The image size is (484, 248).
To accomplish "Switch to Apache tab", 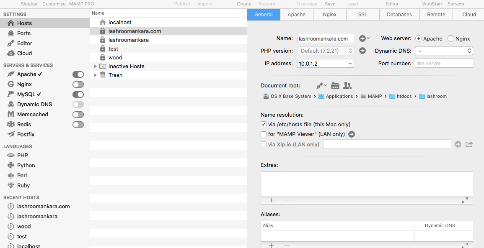I will (x=297, y=15).
